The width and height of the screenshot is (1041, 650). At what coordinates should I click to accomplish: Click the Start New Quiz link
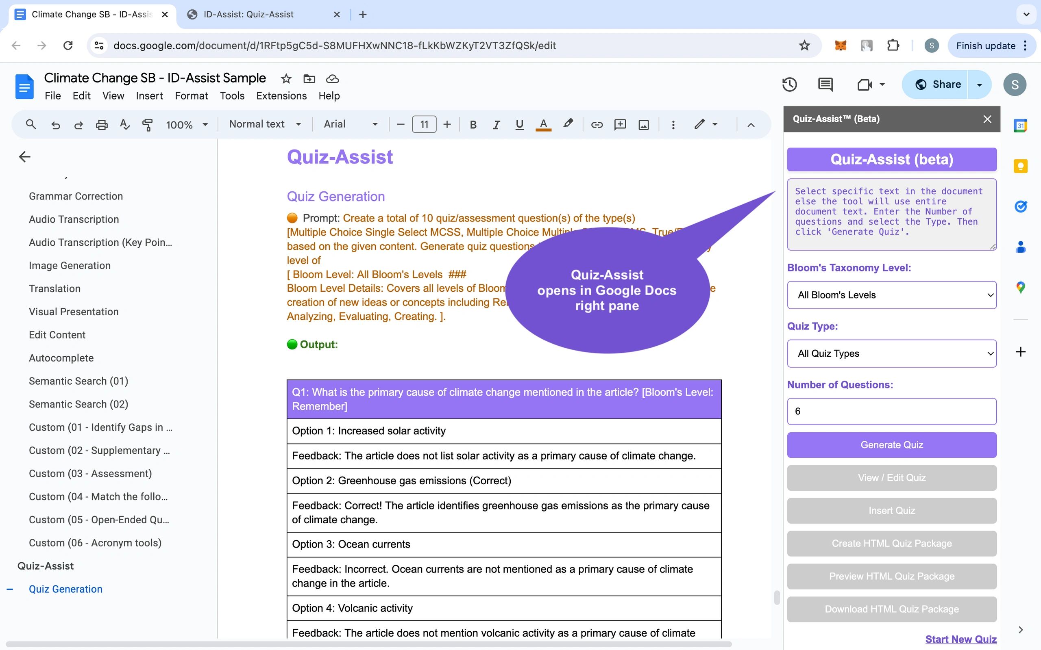pos(960,639)
